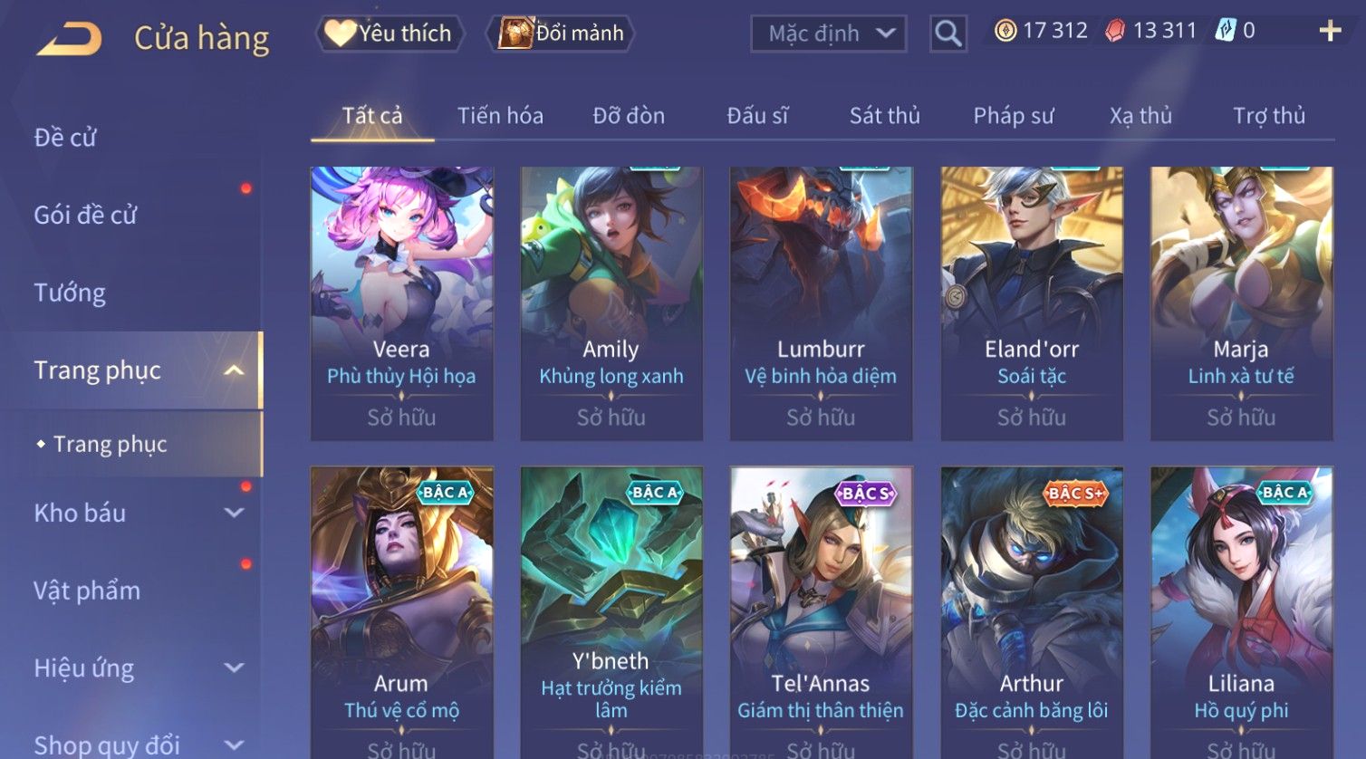Expand the Hiệu ứng sidebar section
Viewport: 1366px width, 759px height.
pyautogui.click(x=234, y=668)
